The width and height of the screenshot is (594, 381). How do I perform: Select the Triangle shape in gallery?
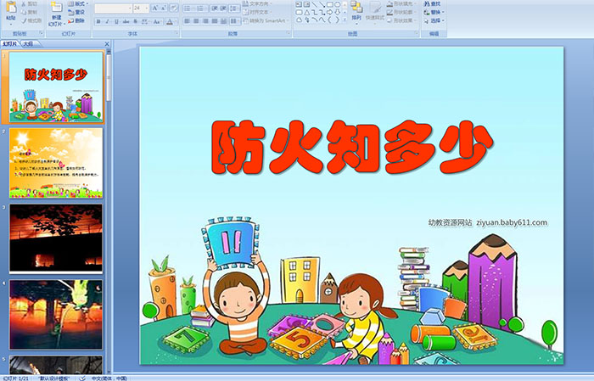pos(307,13)
